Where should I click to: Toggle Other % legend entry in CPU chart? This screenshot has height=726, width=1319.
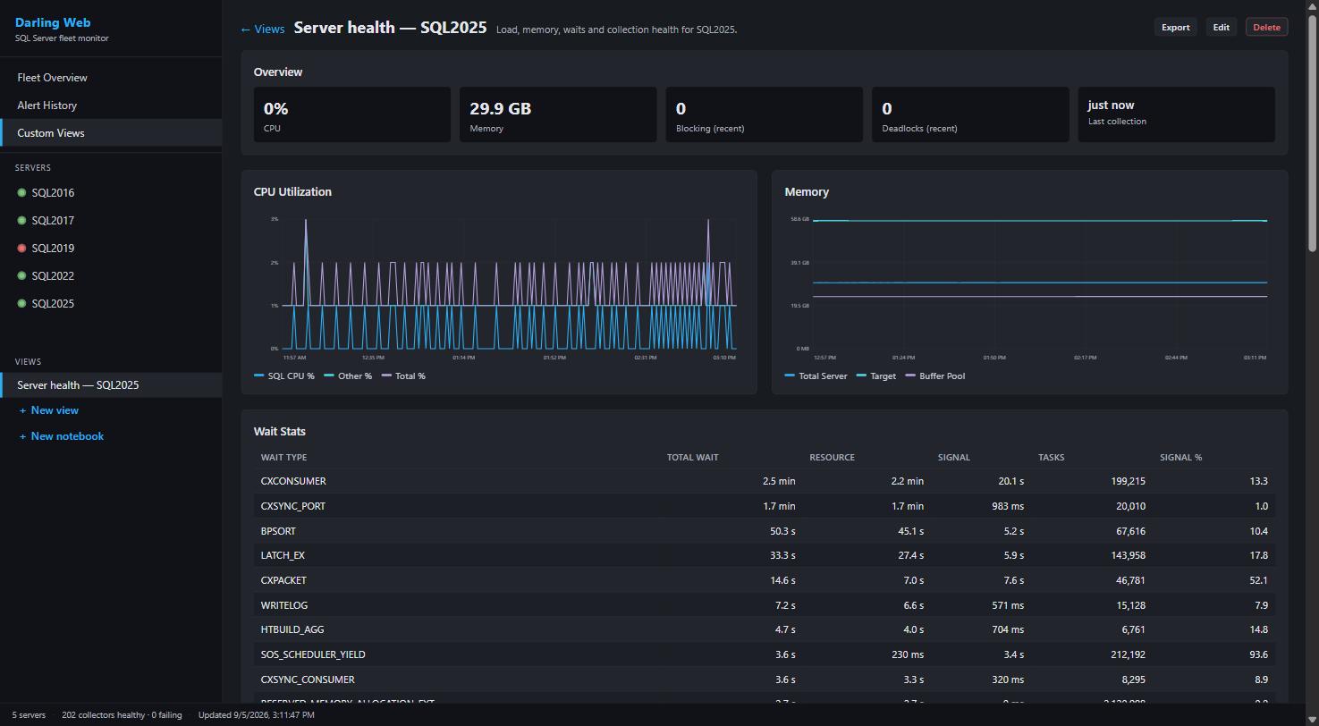coord(348,376)
